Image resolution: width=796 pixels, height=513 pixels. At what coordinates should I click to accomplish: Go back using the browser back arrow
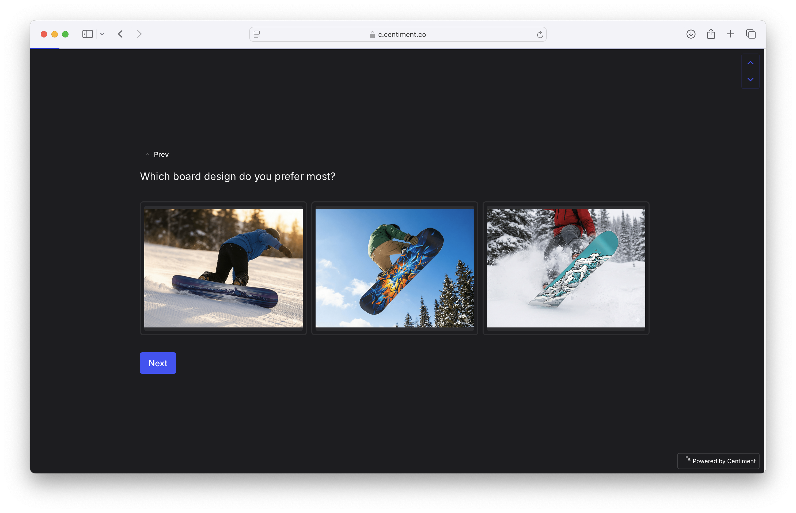[x=120, y=34]
